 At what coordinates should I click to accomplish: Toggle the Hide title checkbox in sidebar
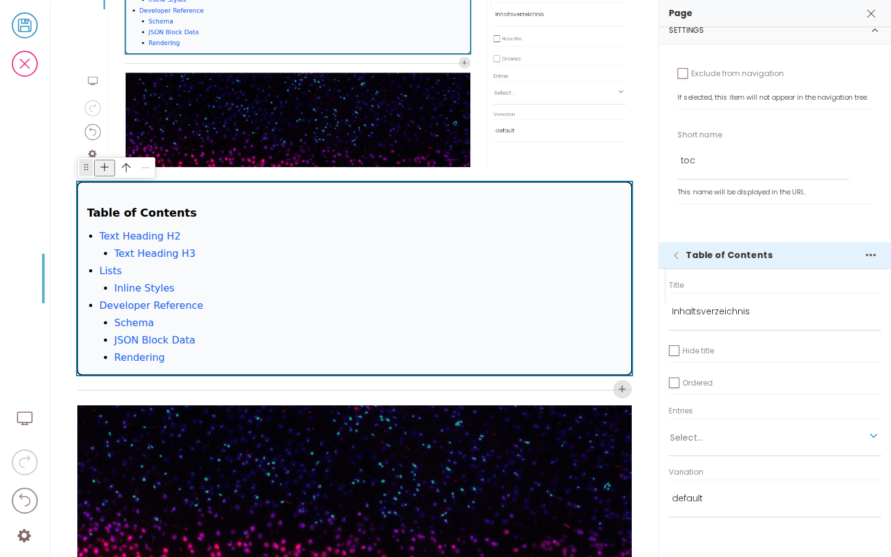pyautogui.click(x=674, y=350)
